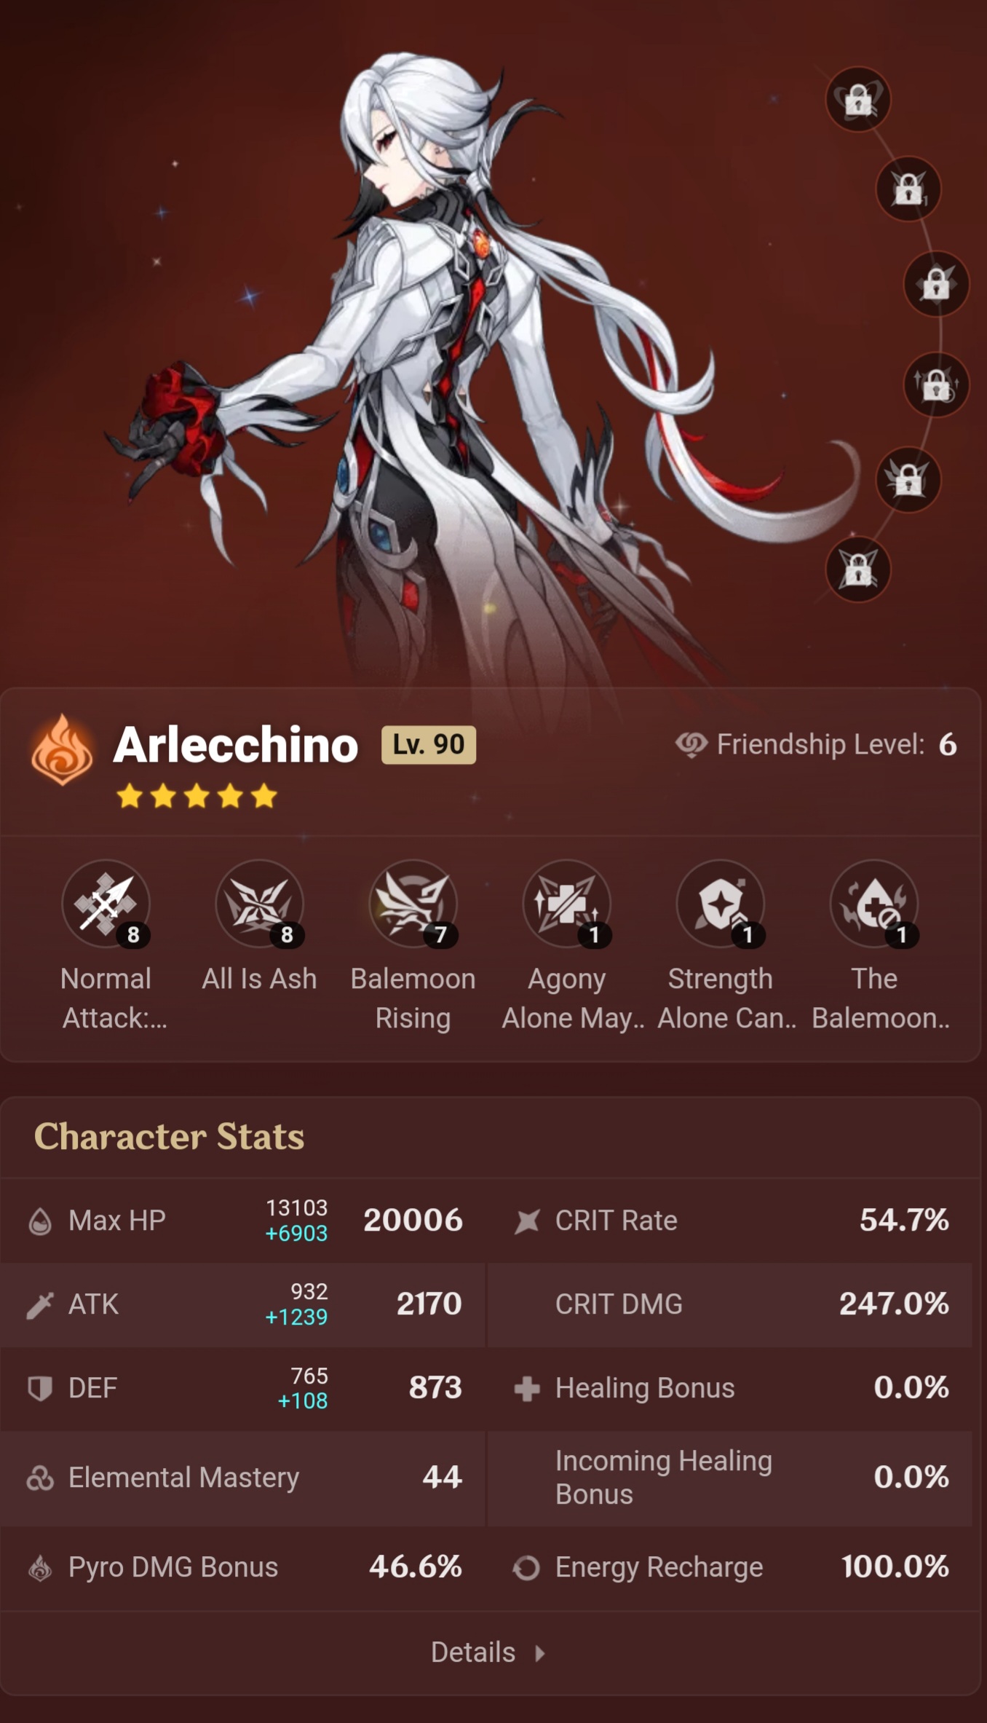Image resolution: width=987 pixels, height=1723 pixels.
Task: Tap the Lv. 90 level badge
Action: point(429,744)
